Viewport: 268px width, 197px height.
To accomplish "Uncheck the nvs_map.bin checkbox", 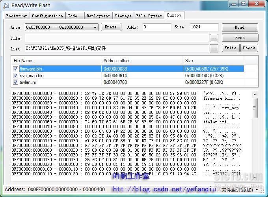I will pyautogui.click(x=15, y=76).
